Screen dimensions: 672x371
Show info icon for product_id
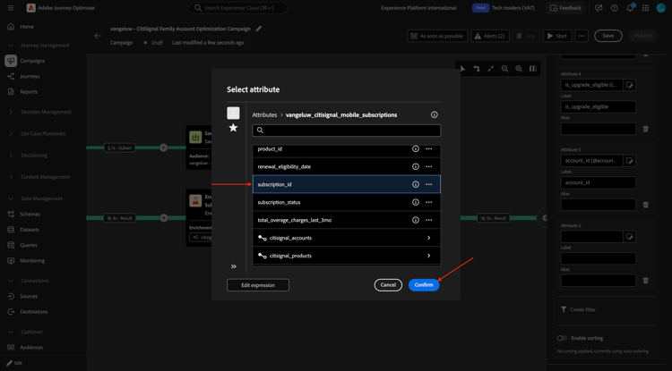coord(415,148)
